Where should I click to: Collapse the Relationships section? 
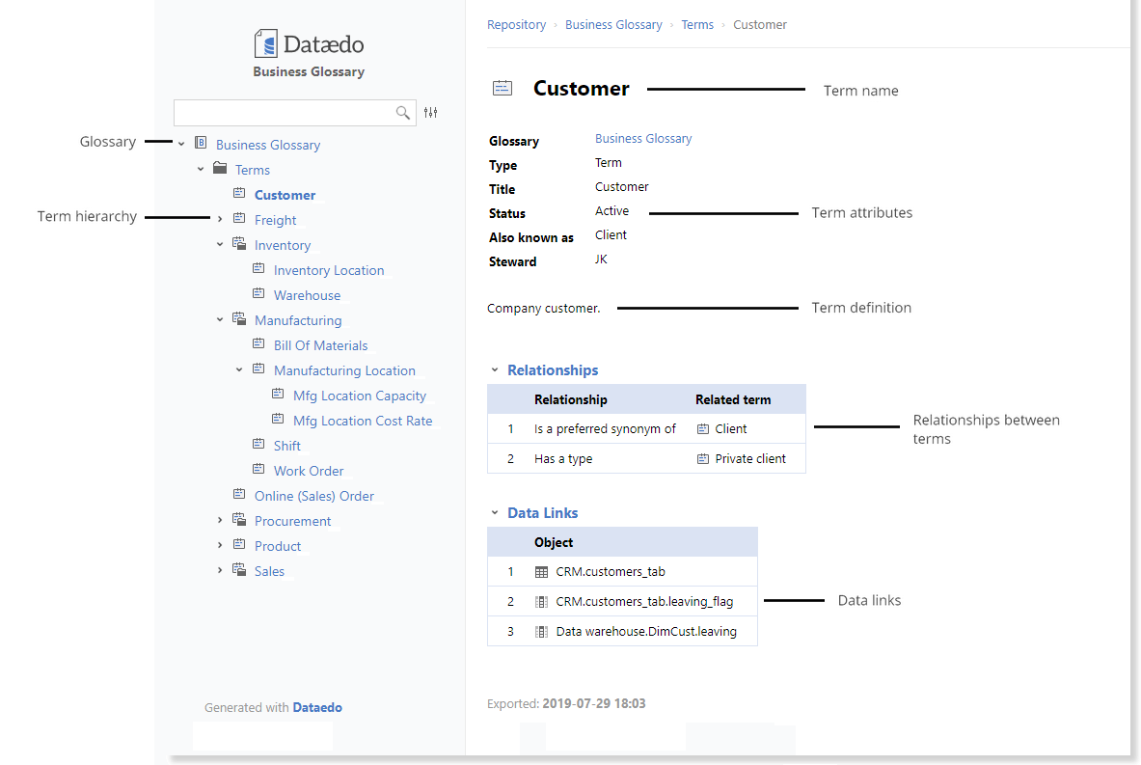495,370
